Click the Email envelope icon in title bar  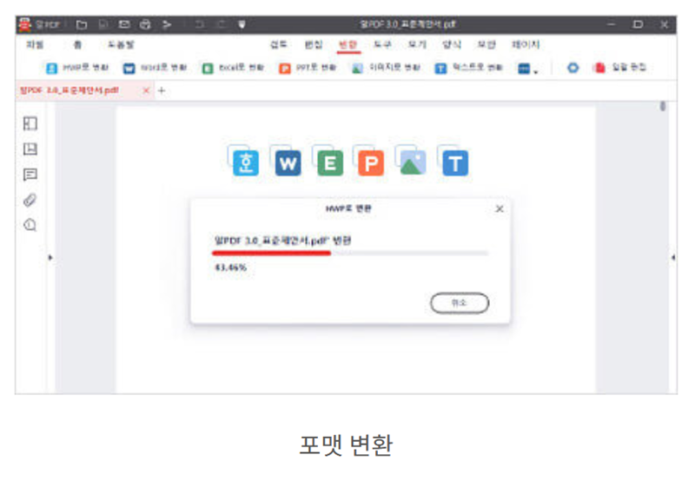click(124, 24)
